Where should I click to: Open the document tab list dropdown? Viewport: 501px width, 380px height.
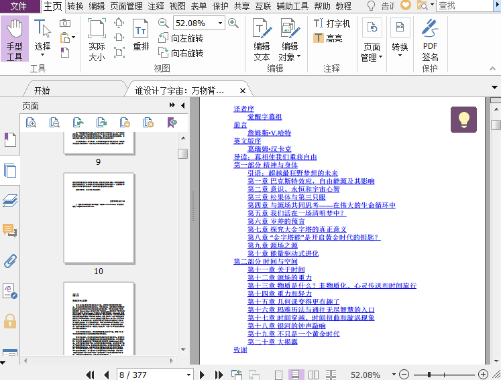click(494, 87)
